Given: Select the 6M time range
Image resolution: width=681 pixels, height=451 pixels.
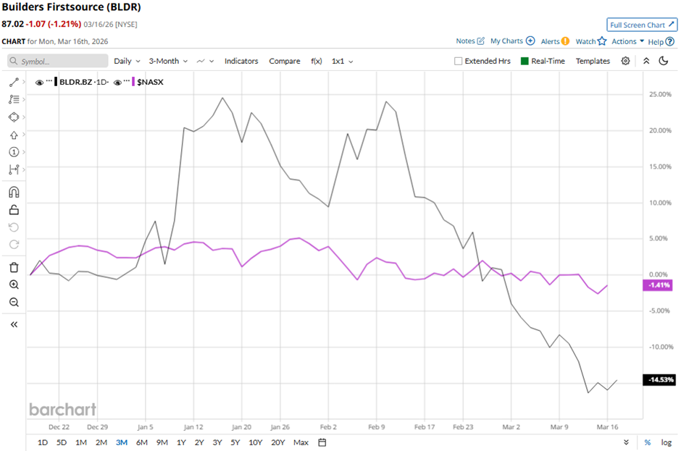Looking at the screenshot, I should tap(141, 442).
